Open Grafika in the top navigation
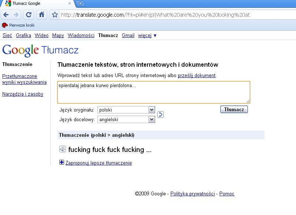The image size is (296, 215). 23,36
